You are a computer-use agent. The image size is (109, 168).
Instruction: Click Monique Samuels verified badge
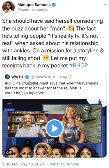click(x=54, y=5)
